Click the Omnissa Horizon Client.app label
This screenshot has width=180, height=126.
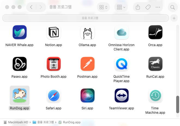121,47
